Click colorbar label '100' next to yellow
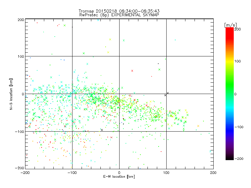 coord(238,61)
